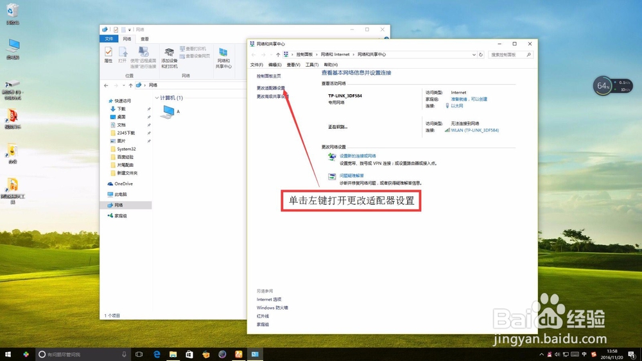
Task: Click 问题疑难解答 icon
Action: [x=332, y=176]
